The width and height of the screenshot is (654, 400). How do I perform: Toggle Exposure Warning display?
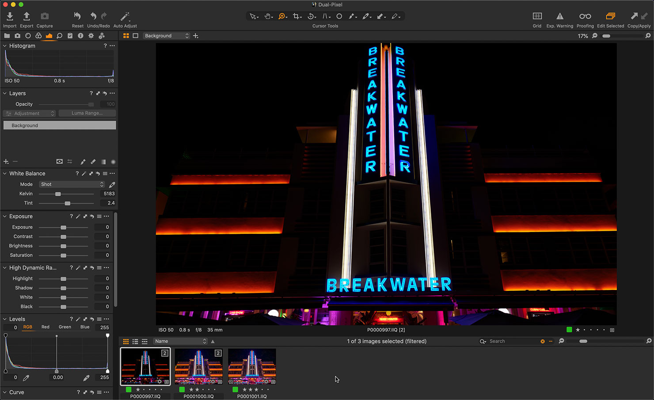559,16
